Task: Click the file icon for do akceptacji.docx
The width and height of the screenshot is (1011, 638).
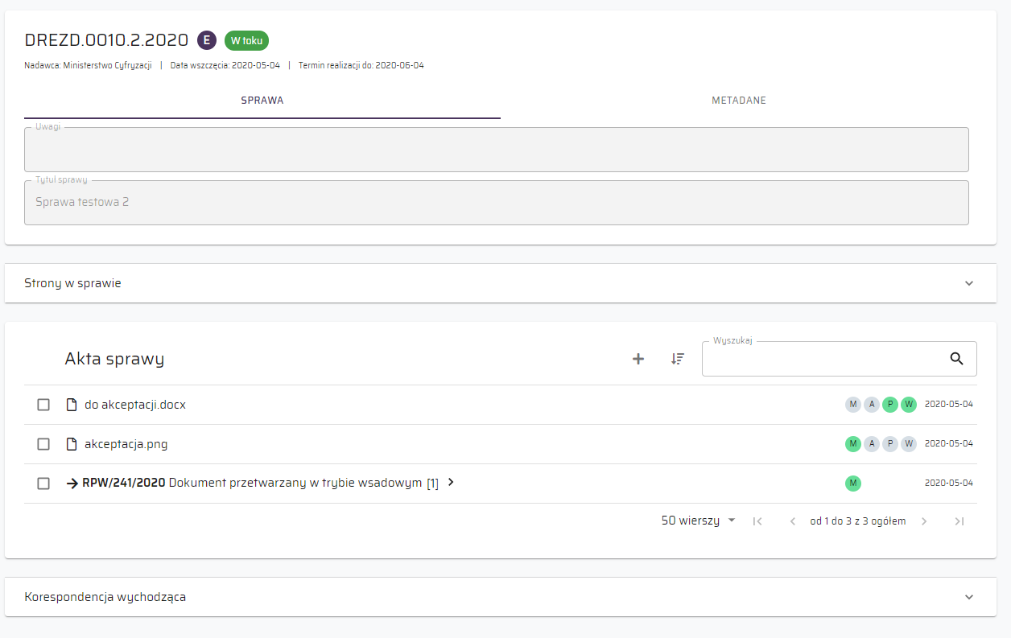Action: pyautogui.click(x=71, y=405)
